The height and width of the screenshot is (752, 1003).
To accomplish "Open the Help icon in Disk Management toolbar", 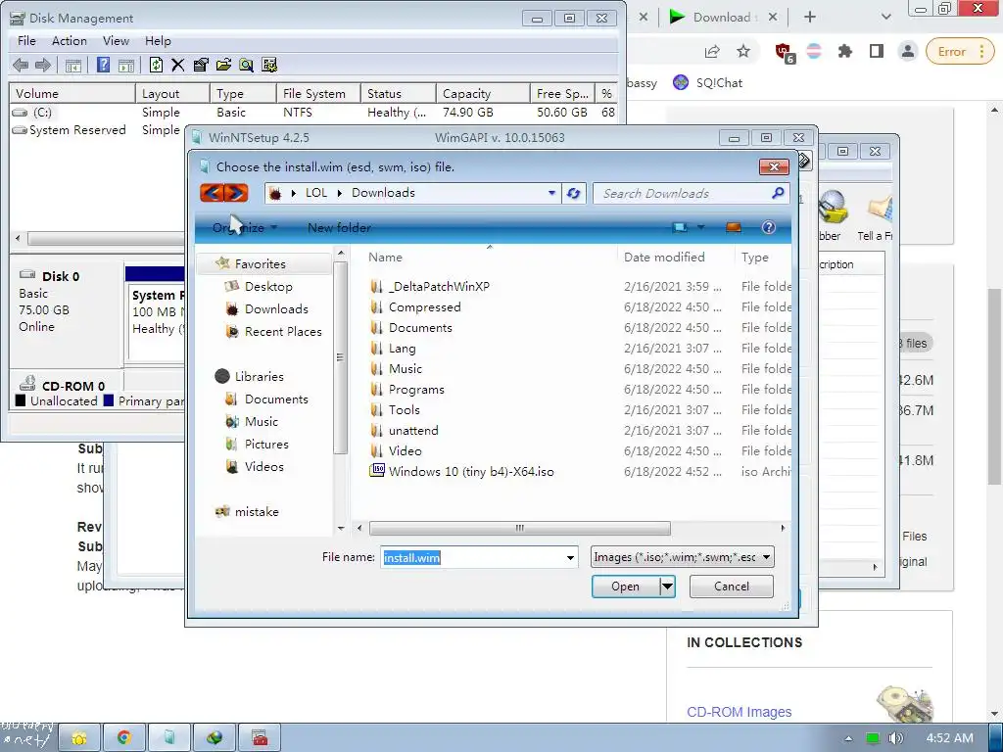I will click(103, 65).
